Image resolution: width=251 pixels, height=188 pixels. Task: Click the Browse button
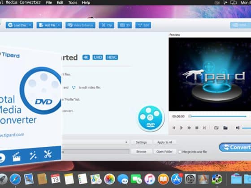pyautogui.click(x=141, y=152)
